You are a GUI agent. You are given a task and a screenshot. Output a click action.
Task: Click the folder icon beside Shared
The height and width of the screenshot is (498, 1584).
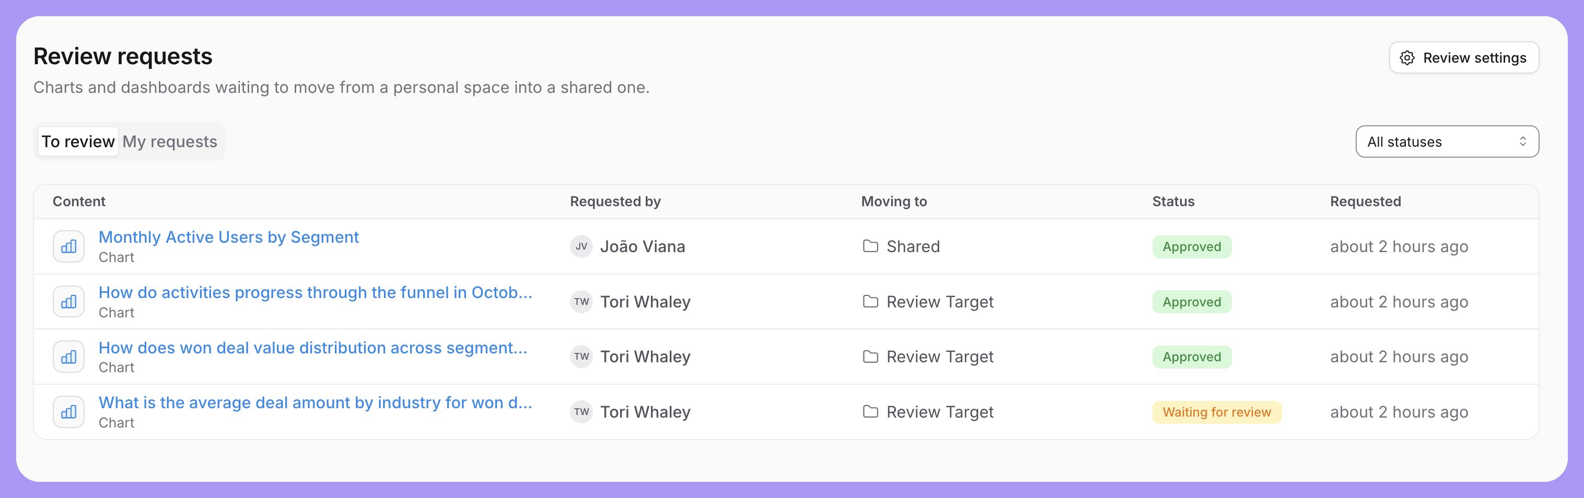tap(870, 246)
